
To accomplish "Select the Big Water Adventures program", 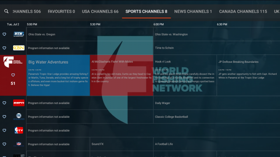I will click(x=58, y=75).
